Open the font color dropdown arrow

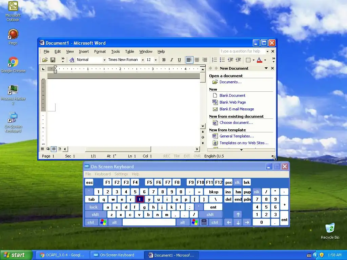pos(265,60)
